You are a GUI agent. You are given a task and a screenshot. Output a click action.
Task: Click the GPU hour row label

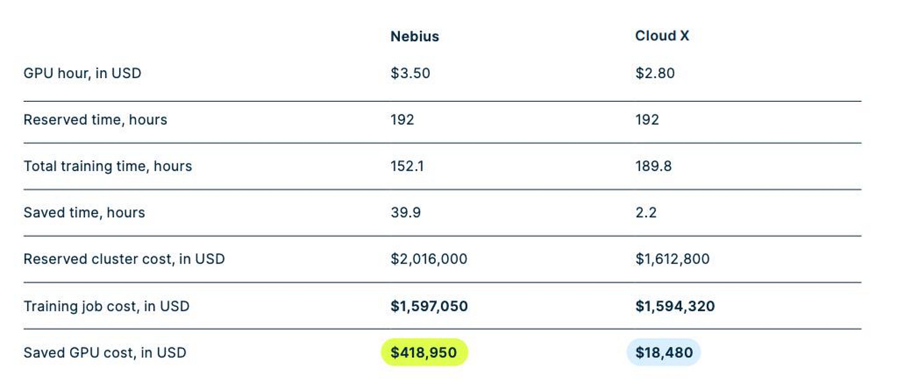click(82, 73)
